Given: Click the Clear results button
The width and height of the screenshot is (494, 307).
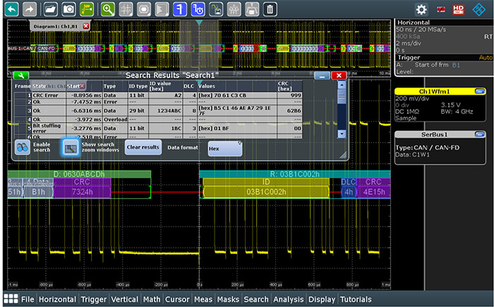Looking at the screenshot, I should (x=143, y=148).
